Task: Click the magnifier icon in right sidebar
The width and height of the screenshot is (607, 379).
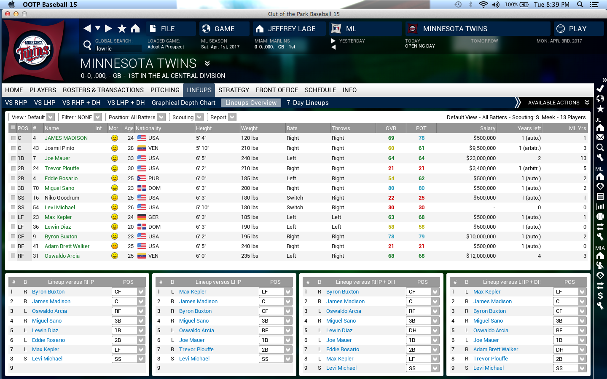Action: click(600, 147)
